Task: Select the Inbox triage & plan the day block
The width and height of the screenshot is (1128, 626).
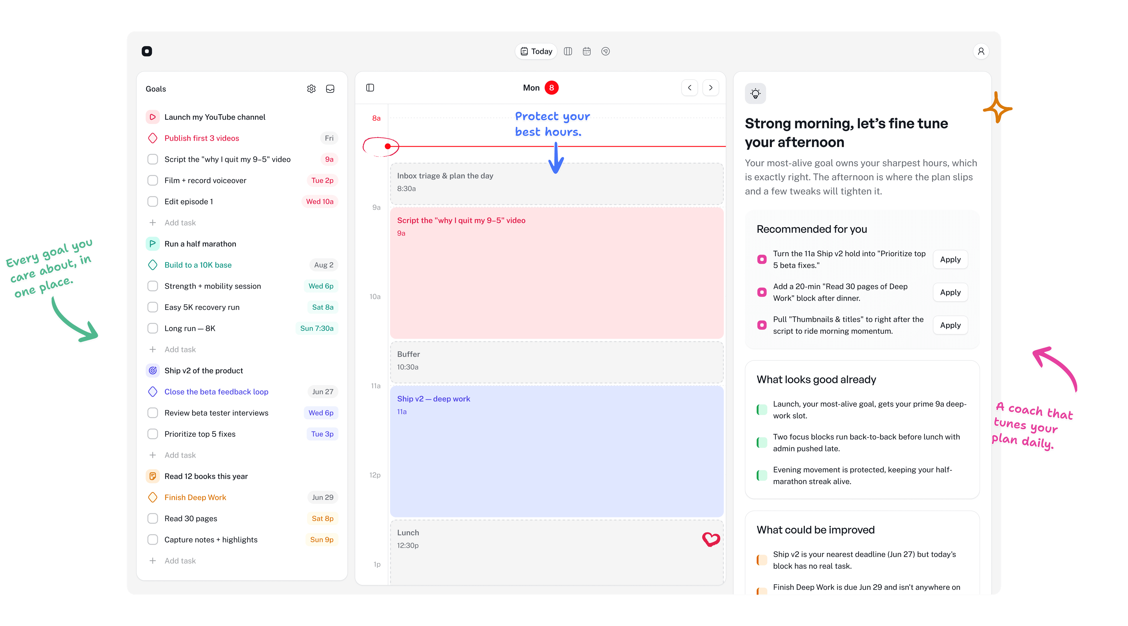Action: (x=557, y=184)
